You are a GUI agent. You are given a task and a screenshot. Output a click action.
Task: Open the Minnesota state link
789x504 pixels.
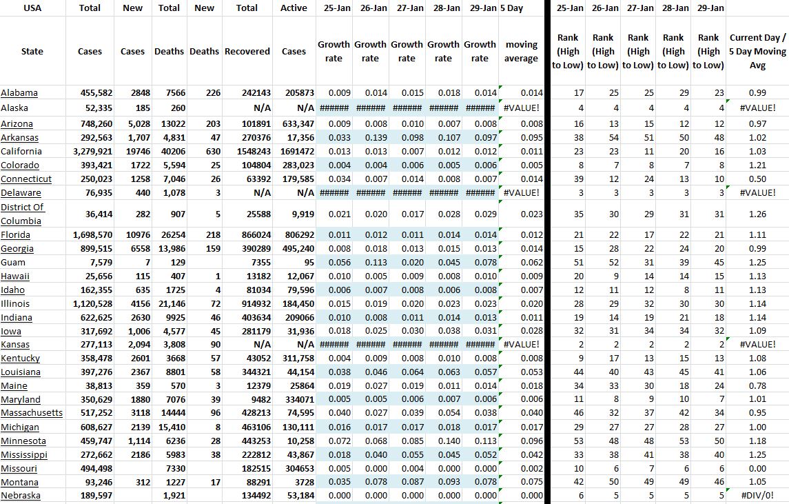(x=23, y=441)
